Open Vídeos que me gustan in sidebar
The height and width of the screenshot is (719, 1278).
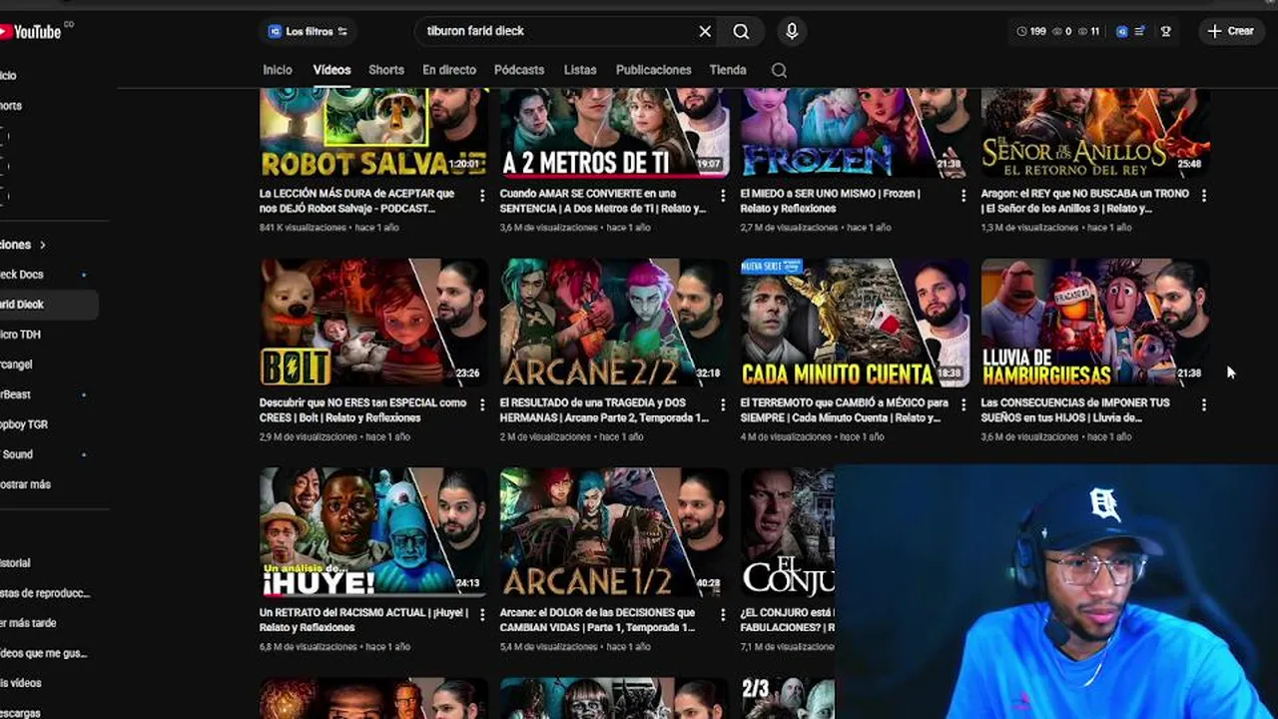[x=45, y=653]
